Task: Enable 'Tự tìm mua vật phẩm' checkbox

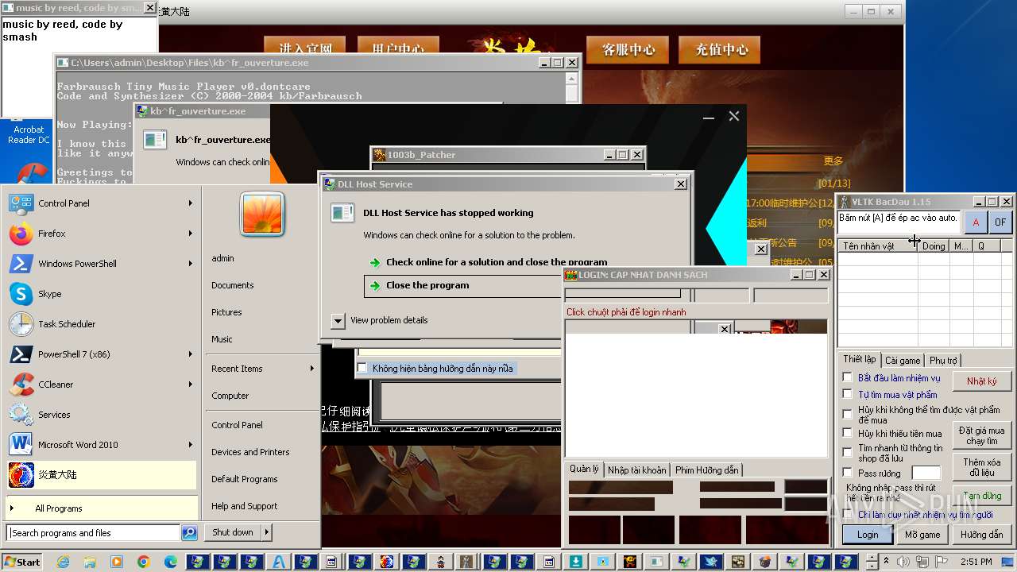Action: [x=848, y=394]
